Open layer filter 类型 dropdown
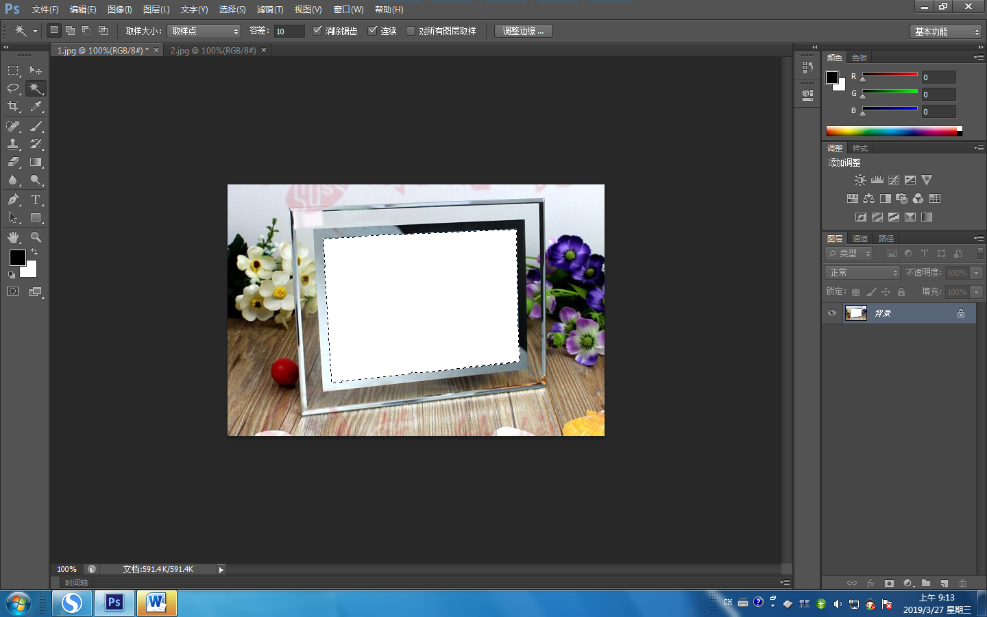The image size is (987, 617). [849, 253]
